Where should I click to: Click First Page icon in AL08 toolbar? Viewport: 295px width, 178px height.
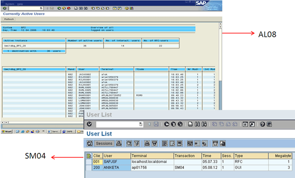click(x=93, y=9)
